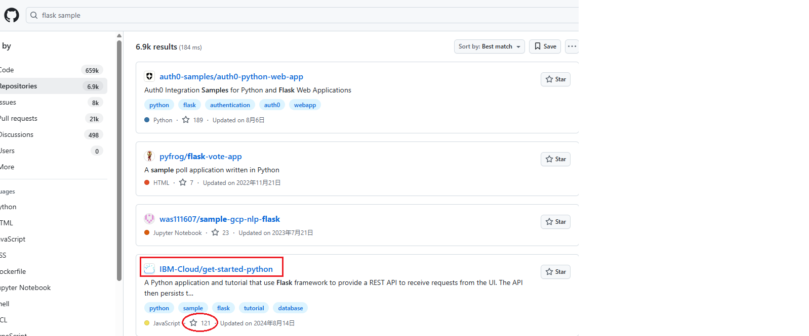The height and width of the screenshot is (336, 809).
Task: Select the Repositories filter in sidebar
Action: pos(18,86)
